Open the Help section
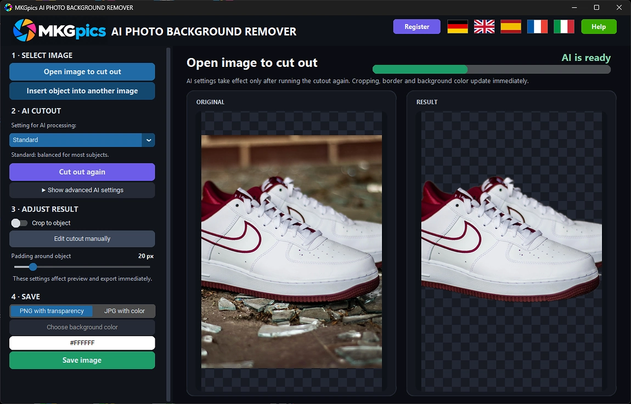This screenshot has height=404, width=631. coord(599,26)
